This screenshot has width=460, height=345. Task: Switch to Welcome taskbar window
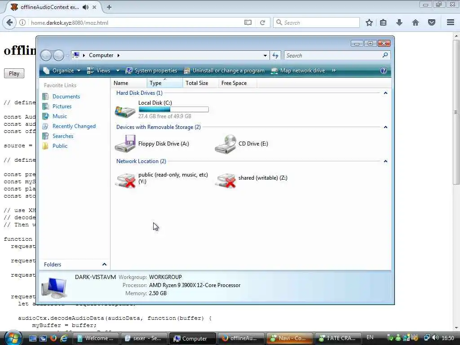(x=96, y=338)
